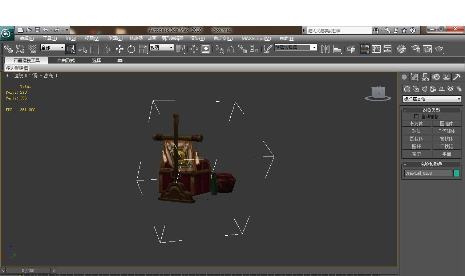This screenshot has width=465, height=276.
Task: Open the Material Editor
Action: pyautogui.click(x=402, y=49)
